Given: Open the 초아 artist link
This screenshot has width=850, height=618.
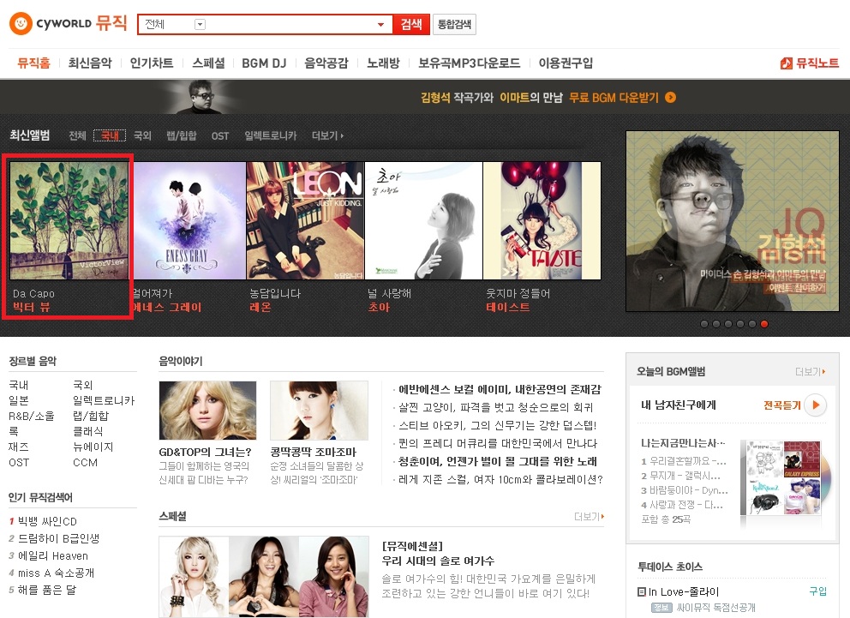Looking at the screenshot, I should (379, 308).
